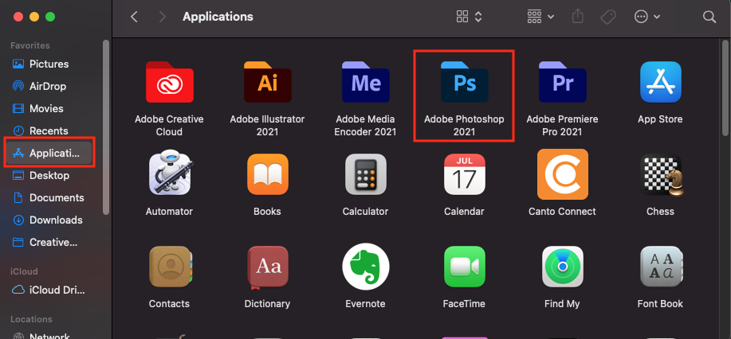Select the Font Book app icon

tap(661, 267)
